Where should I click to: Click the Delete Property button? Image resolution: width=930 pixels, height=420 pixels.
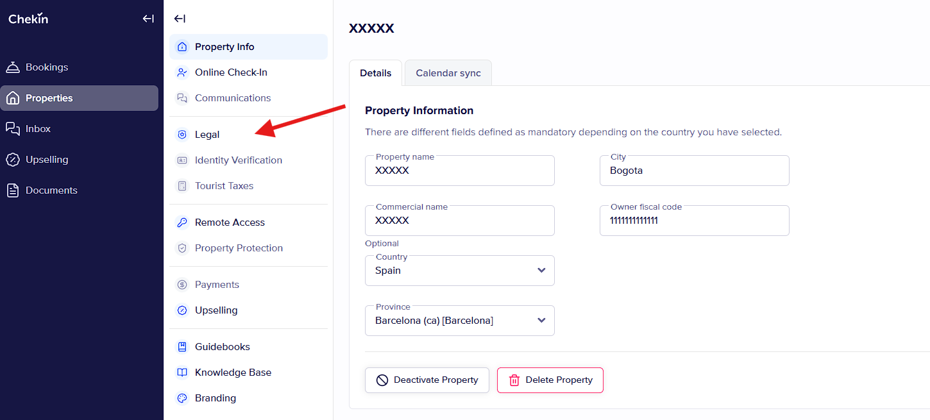pos(550,380)
